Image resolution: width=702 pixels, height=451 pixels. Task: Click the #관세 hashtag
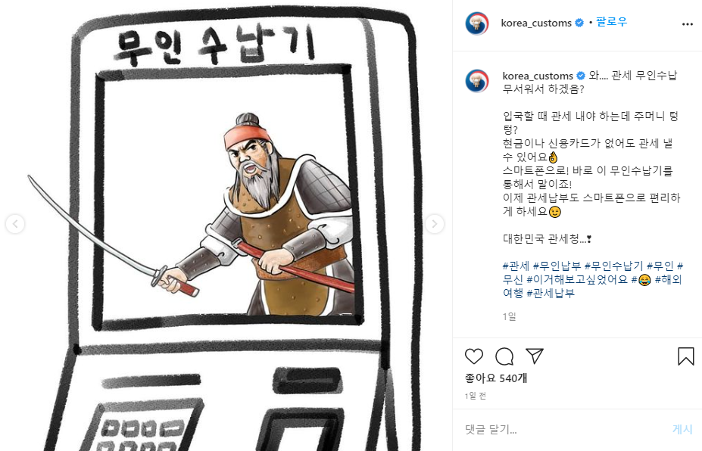tap(516, 266)
